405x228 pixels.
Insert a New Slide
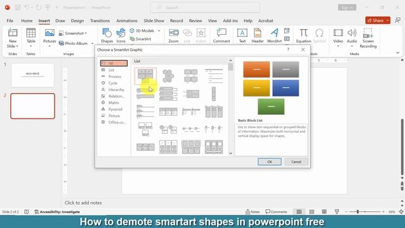13,38
